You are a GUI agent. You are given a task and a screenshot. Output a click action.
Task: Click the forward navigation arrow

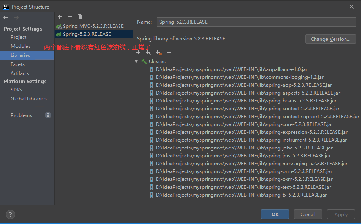click(x=16, y=18)
